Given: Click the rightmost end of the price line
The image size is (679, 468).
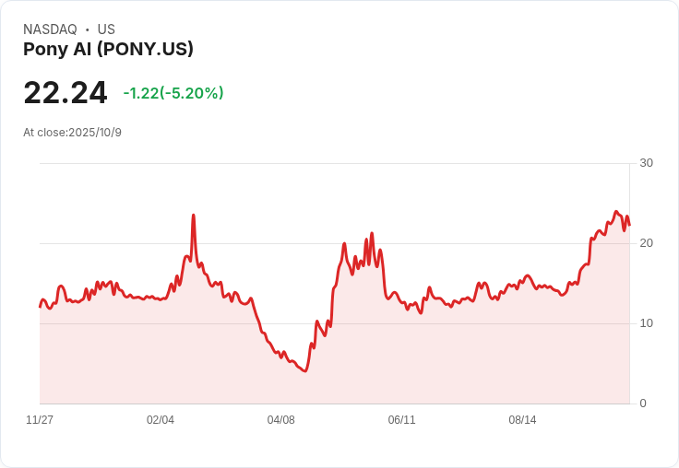Looking at the screenshot, I should click(x=629, y=225).
